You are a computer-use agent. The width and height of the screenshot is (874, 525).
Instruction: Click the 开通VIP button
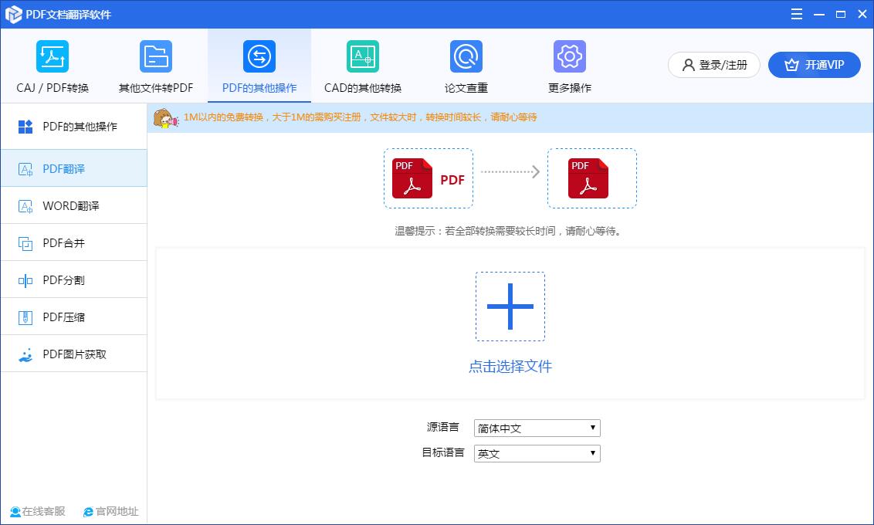pos(815,65)
